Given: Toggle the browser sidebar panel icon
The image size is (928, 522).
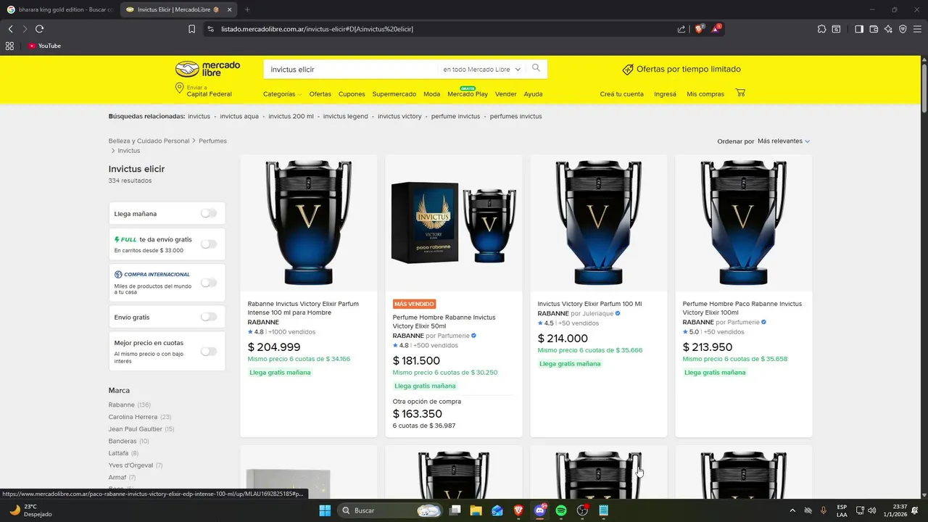Looking at the screenshot, I should click(859, 29).
